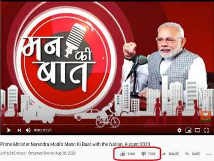Open video settings gear
214x161 pixels.
tap(179, 130)
